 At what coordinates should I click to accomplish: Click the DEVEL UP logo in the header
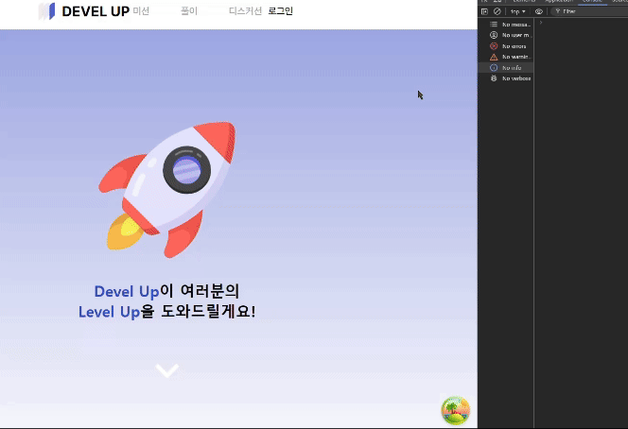click(x=84, y=11)
